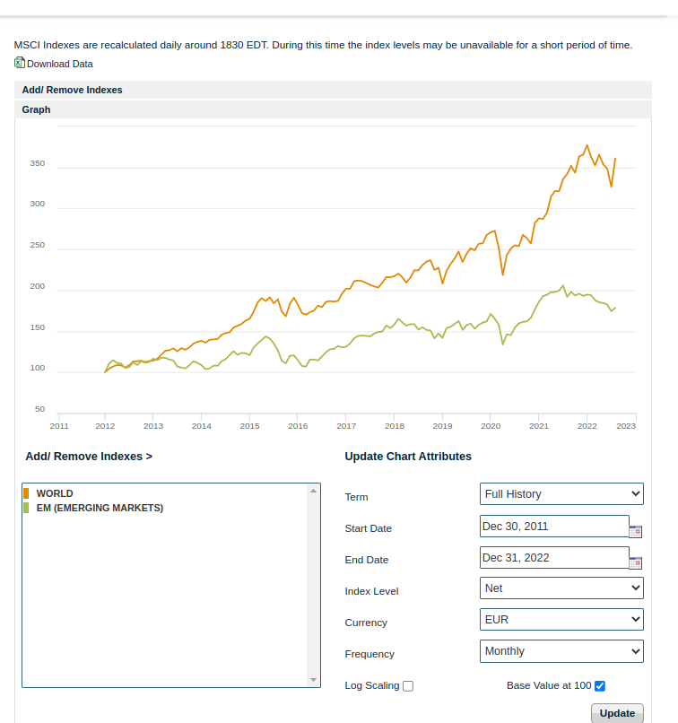Select the Graph section header
Viewport: 678px width, 723px height.
[37, 109]
